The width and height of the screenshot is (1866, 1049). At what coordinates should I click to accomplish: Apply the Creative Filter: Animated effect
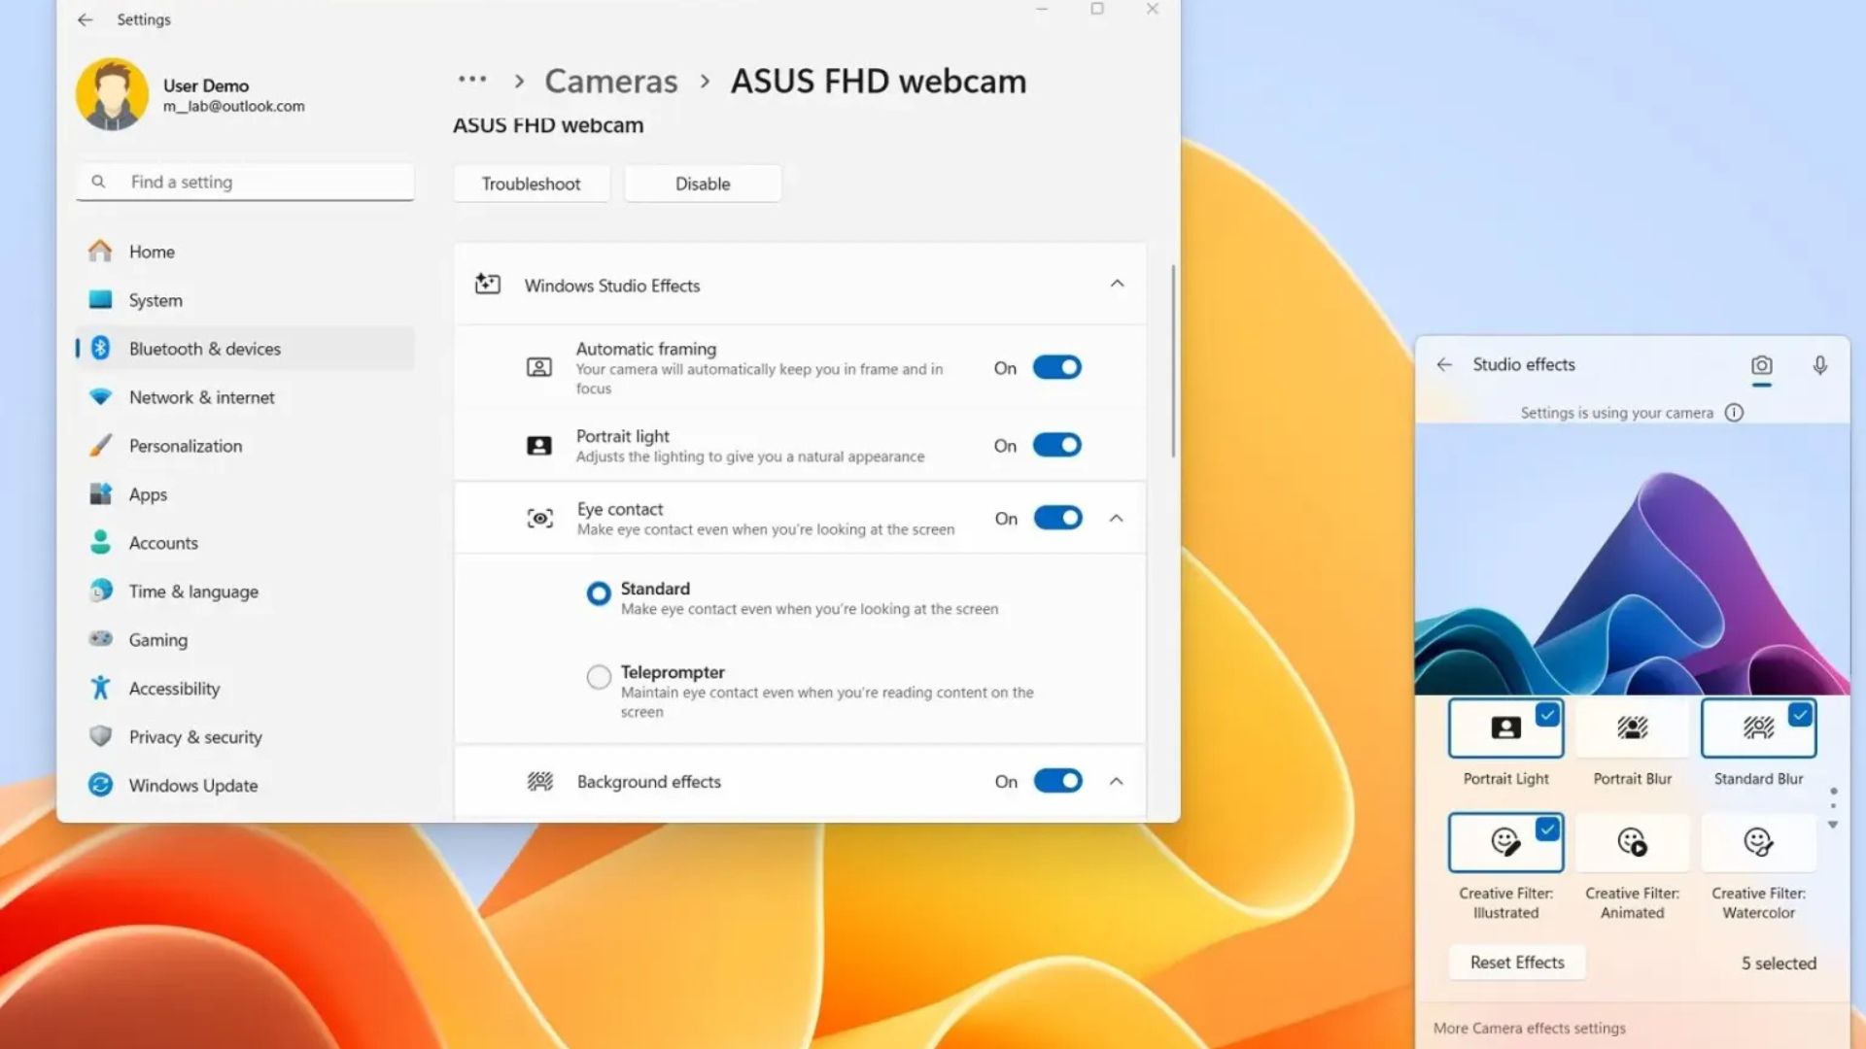click(1632, 841)
